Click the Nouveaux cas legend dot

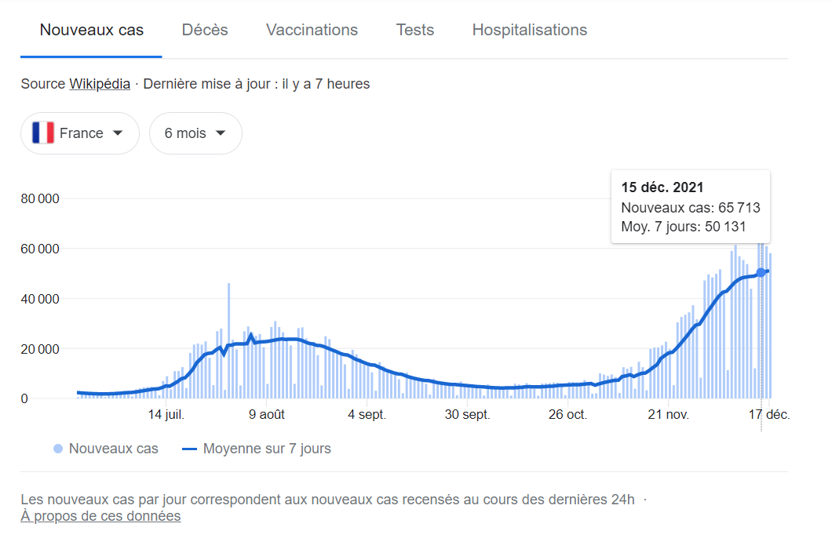click(x=58, y=449)
